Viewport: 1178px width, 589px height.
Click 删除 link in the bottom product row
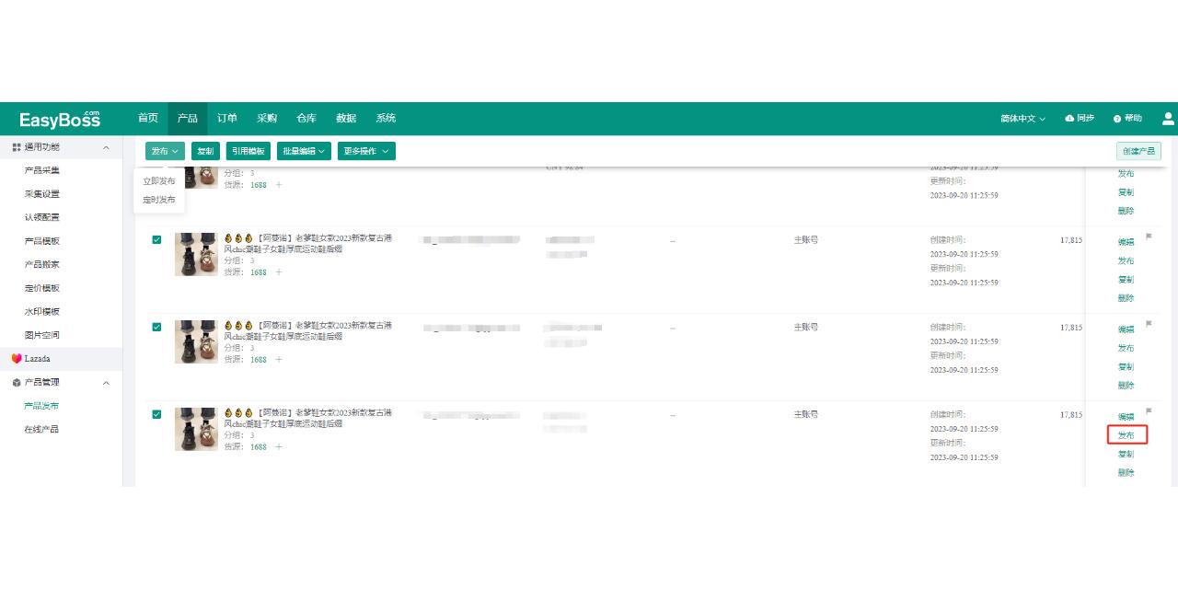pyautogui.click(x=1126, y=473)
